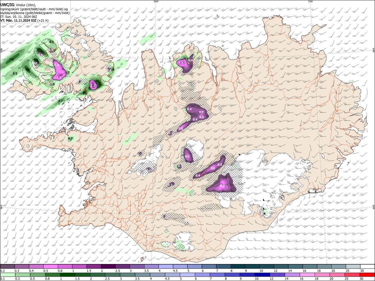Pick the snow legend swatch between 0.4 and 0.5
The width and height of the screenshot is (375, 281).
(x=36, y=267)
